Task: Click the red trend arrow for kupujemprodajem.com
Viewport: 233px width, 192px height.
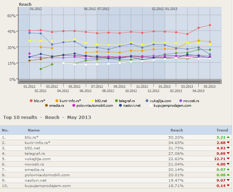Action: pos(228,186)
